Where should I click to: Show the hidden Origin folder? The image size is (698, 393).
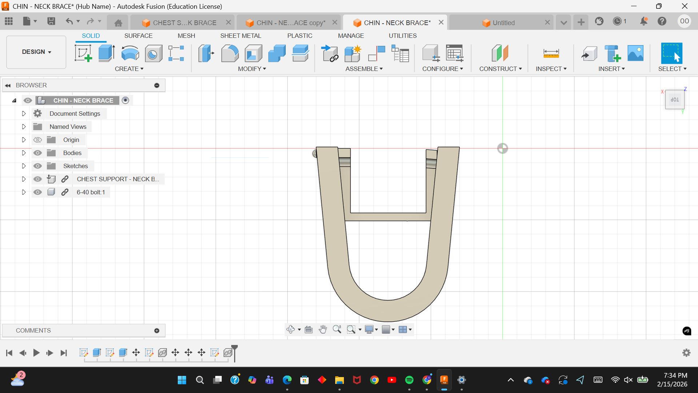37,140
